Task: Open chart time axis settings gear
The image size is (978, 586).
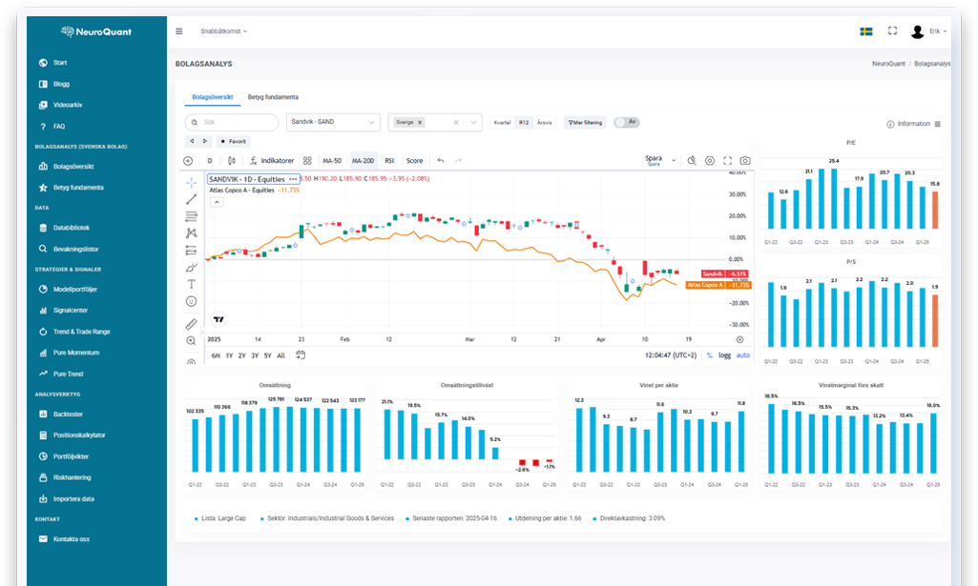Action: click(739, 339)
